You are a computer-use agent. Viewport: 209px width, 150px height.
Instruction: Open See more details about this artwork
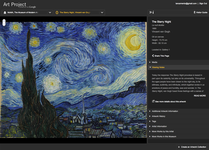click(169, 102)
